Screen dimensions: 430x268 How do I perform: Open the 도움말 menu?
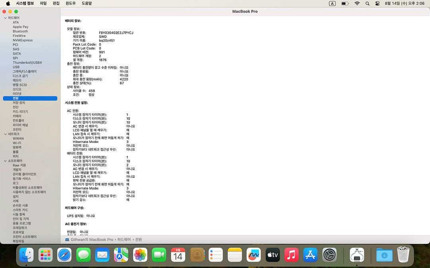coord(87,4)
